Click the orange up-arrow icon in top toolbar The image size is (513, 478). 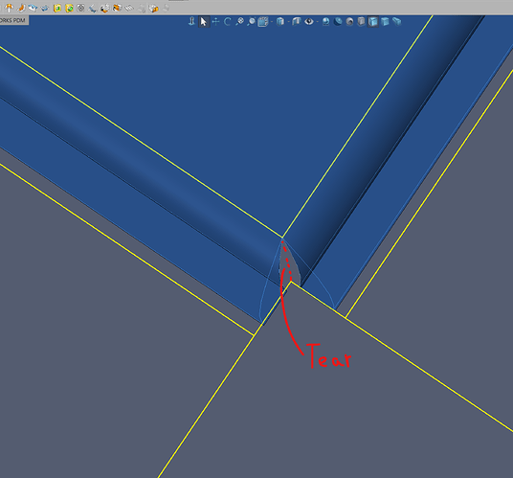pos(9,8)
